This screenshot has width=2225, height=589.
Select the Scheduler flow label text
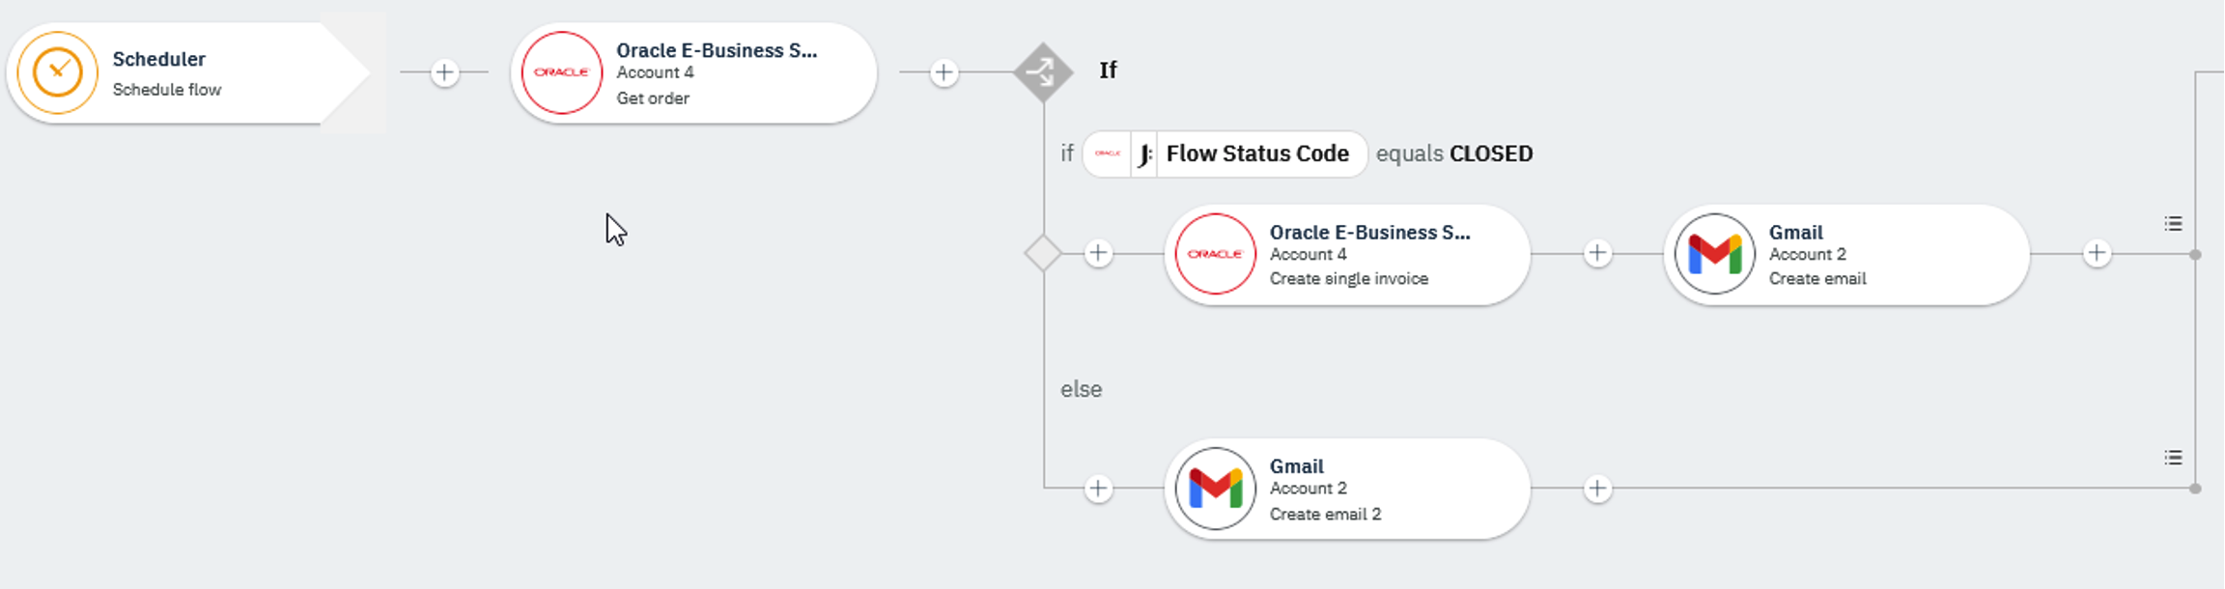(x=166, y=90)
